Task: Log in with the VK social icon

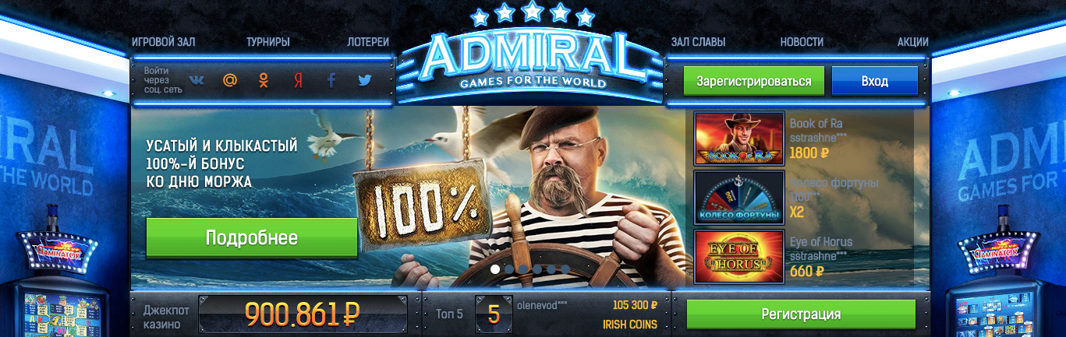Action: coord(197,80)
